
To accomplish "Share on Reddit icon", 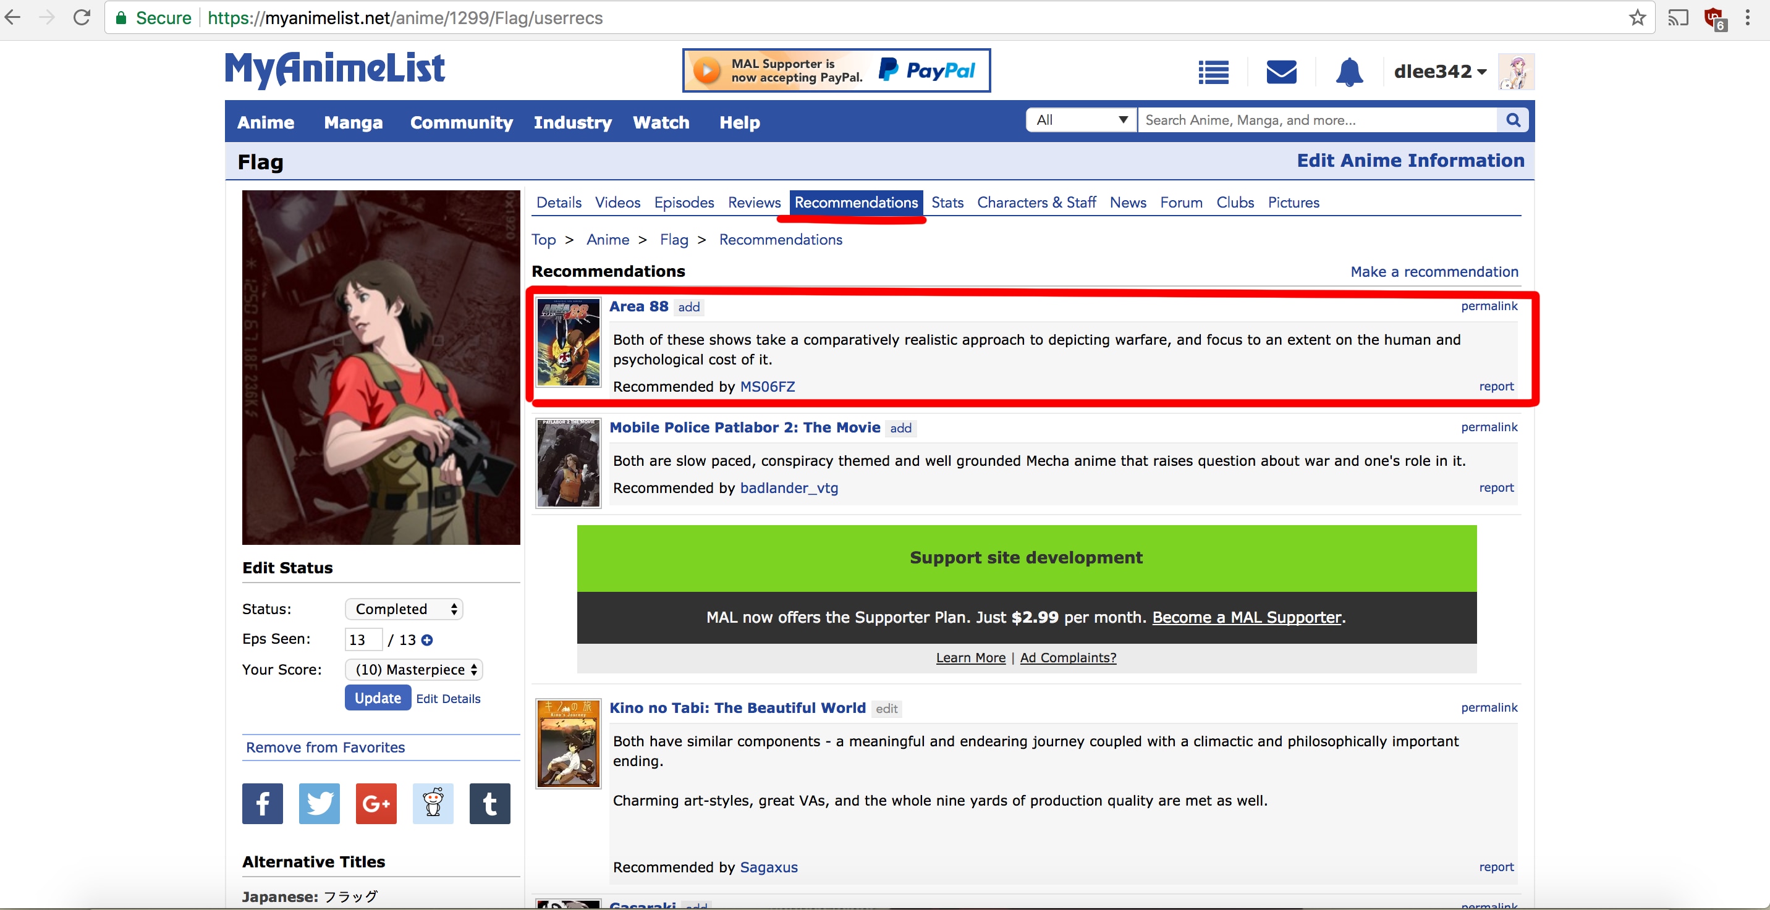I will [x=433, y=804].
